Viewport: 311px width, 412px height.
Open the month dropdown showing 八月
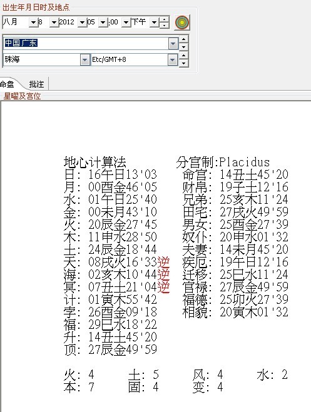(33, 23)
